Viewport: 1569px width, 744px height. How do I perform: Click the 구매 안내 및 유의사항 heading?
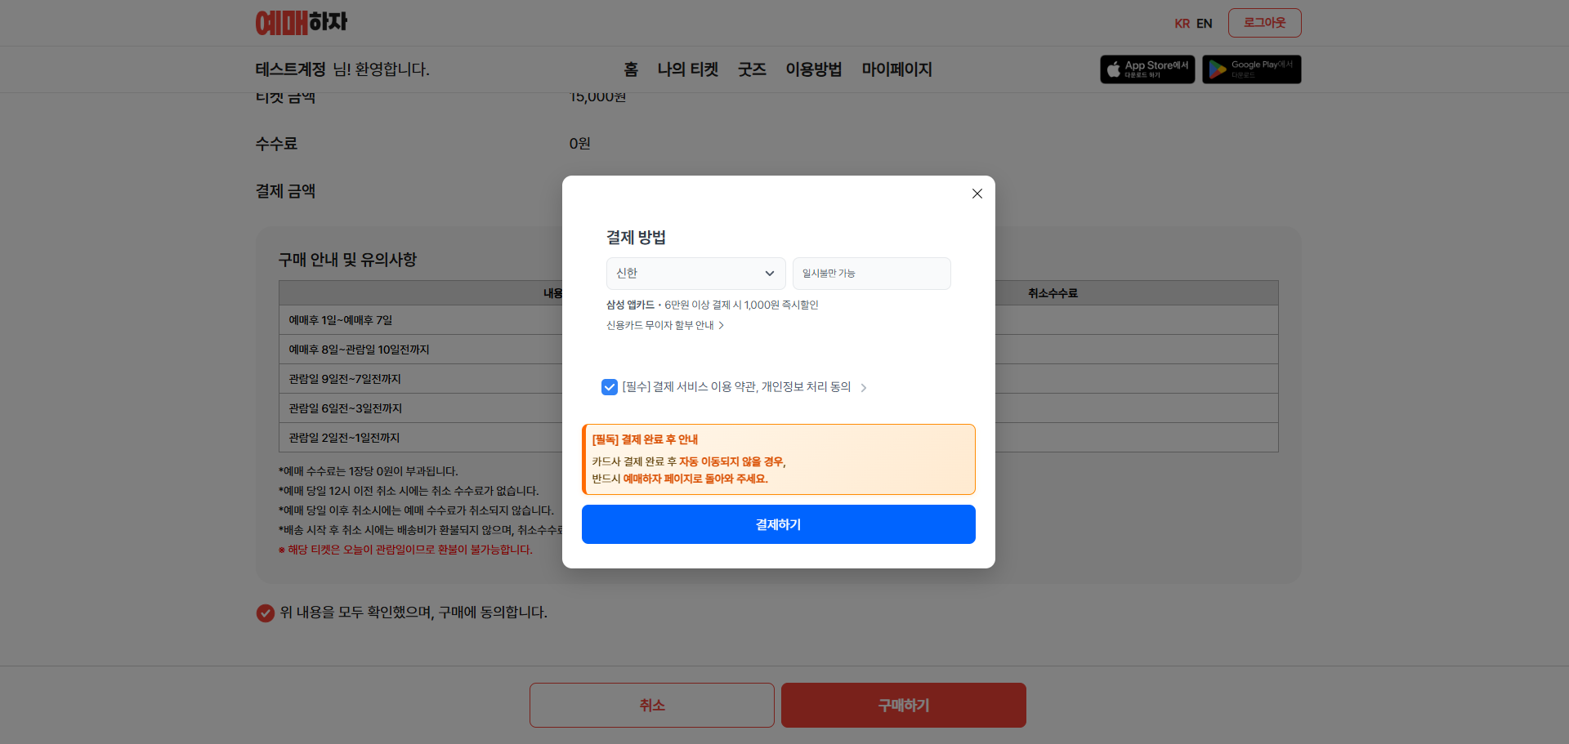(347, 260)
